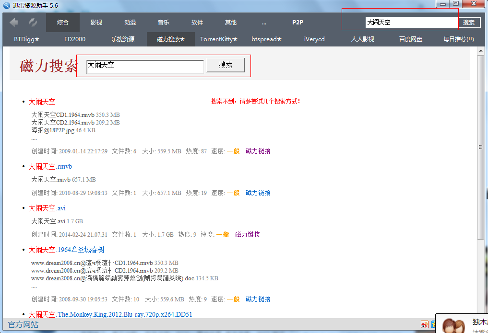This screenshot has height=333, width=488.
Task: Click 磁力链接 for the 657.1 MB result
Action: pos(258,193)
